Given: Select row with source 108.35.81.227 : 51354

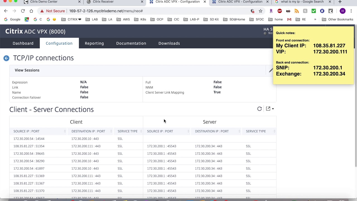Looking at the screenshot, I should (143, 146).
